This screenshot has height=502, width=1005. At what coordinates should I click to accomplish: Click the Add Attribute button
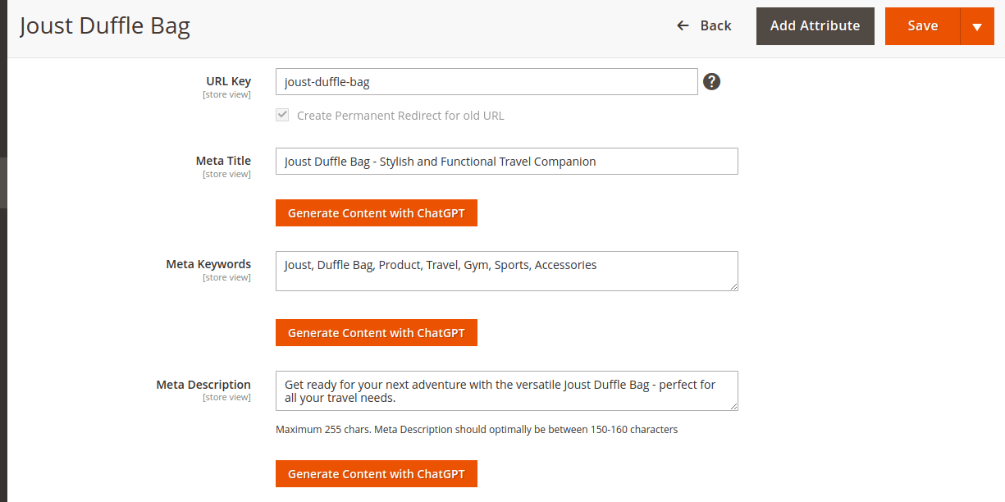(815, 26)
